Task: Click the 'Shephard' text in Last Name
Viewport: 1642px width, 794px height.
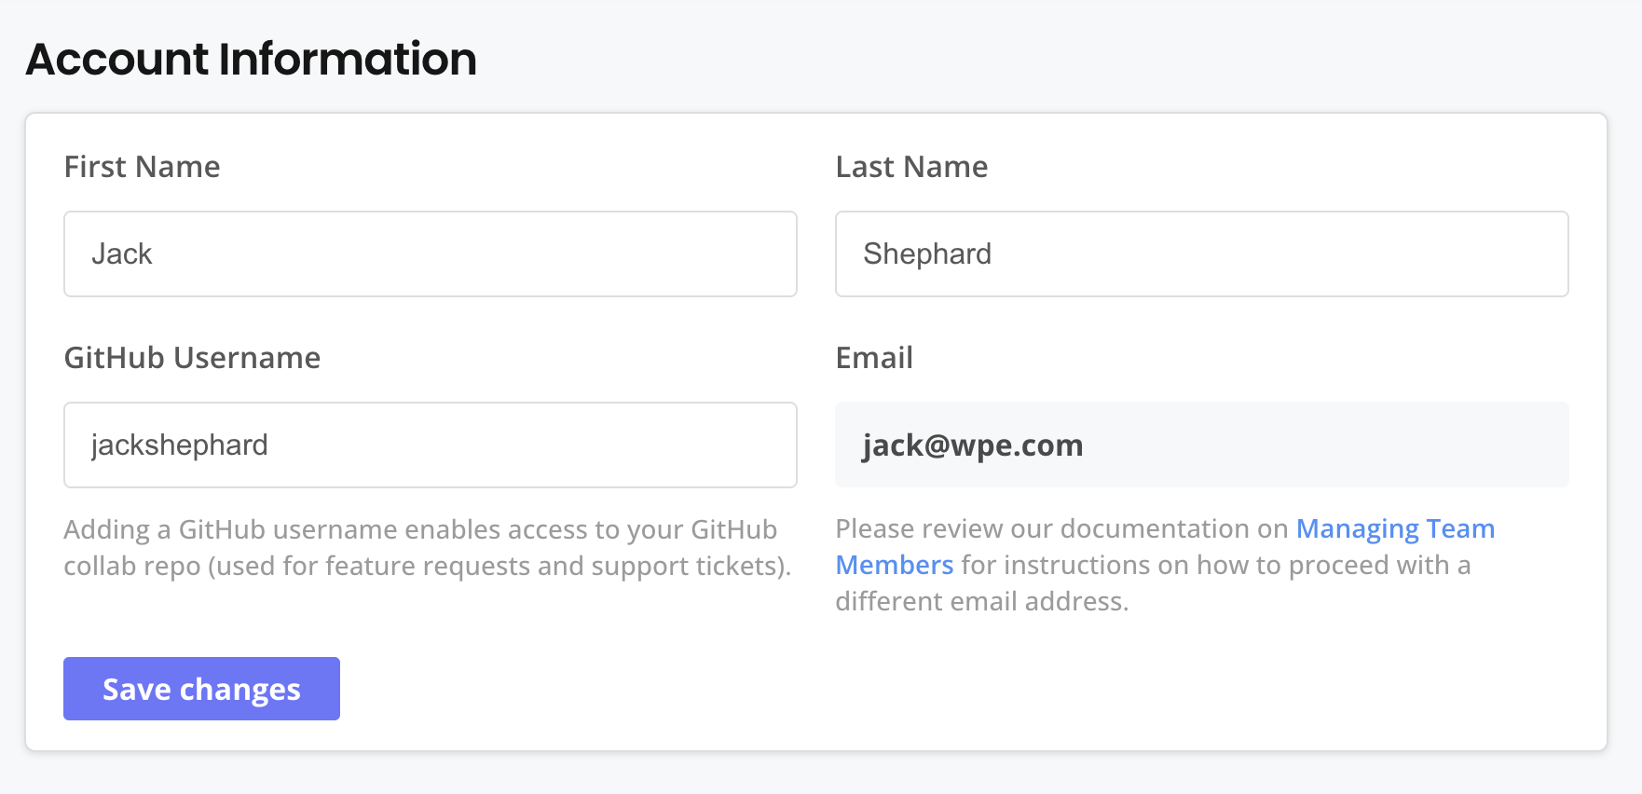Action: [x=927, y=253]
